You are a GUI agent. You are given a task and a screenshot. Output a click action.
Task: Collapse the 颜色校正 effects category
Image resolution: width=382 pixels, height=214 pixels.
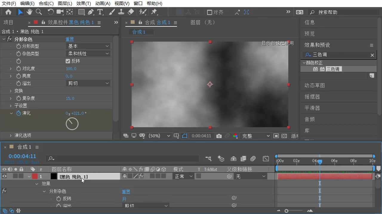tap(304, 63)
